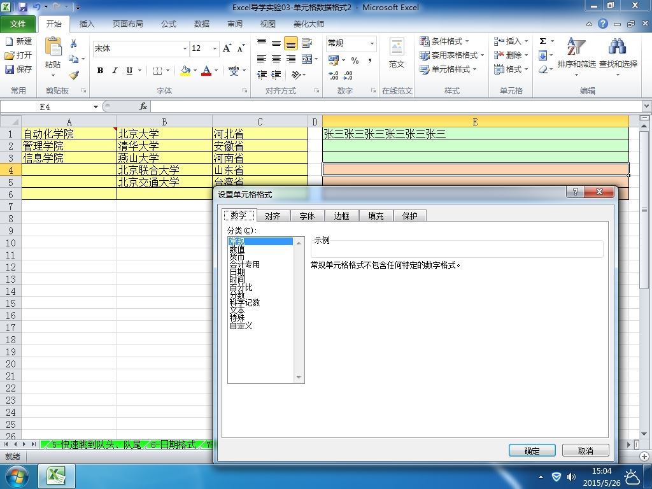Select the Format Painter brush
This screenshot has width=652, height=489.
pyautogui.click(x=74, y=75)
